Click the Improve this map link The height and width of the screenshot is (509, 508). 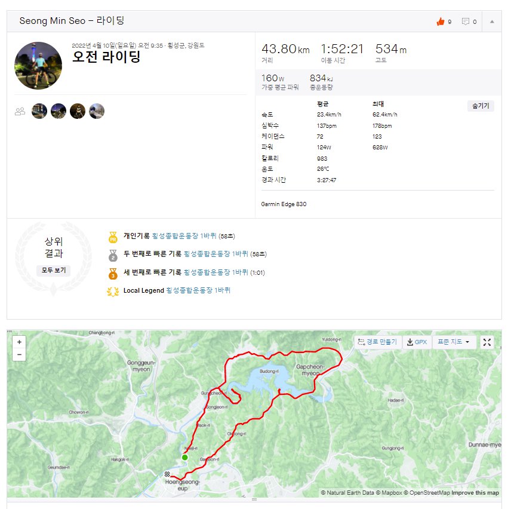pyautogui.click(x=476, y=493)
